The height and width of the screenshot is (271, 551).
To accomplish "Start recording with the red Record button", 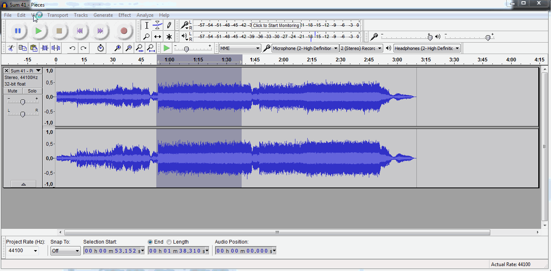I will coord(124,31).
